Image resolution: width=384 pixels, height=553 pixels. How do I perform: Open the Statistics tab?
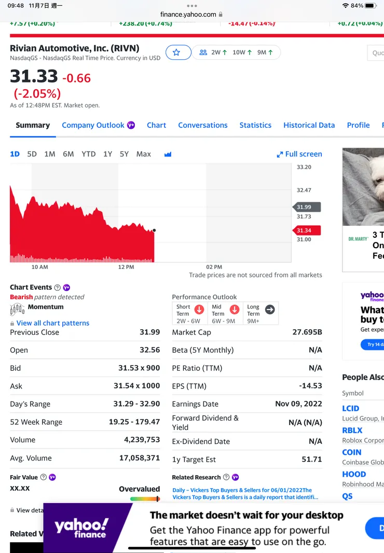click(x=255, y=125)
